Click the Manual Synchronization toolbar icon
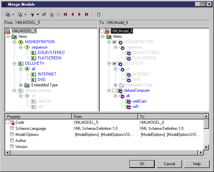Screen dimensions: 214x172 click(x=58, y=15)
